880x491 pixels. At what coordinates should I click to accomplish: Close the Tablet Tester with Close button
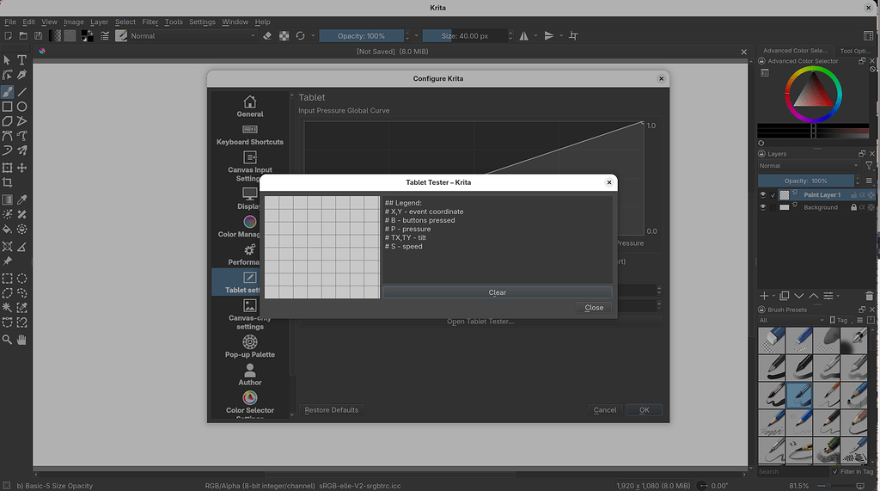pyautogui.click(x=594, y=308)
